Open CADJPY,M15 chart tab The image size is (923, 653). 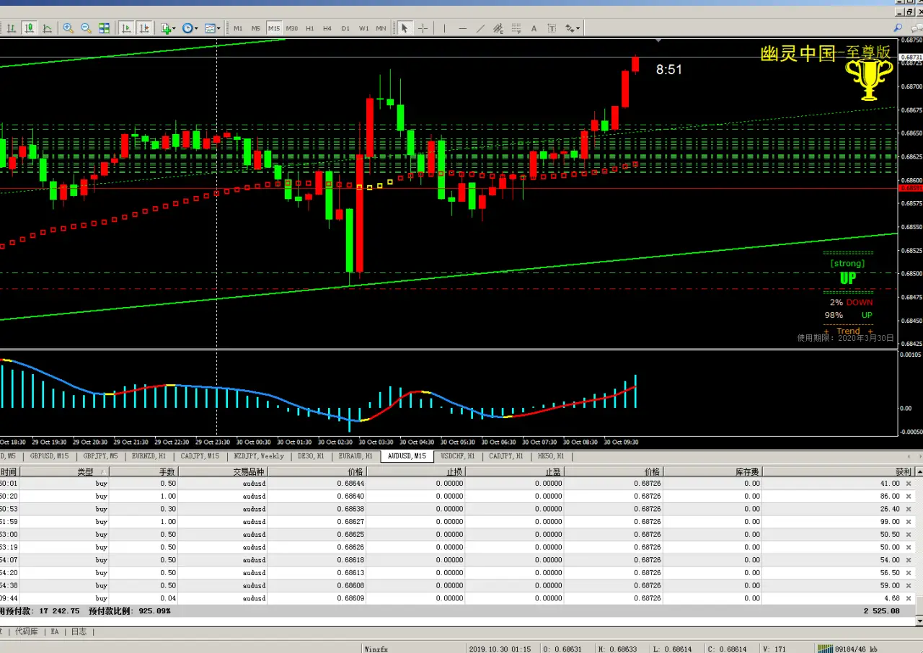200,456
